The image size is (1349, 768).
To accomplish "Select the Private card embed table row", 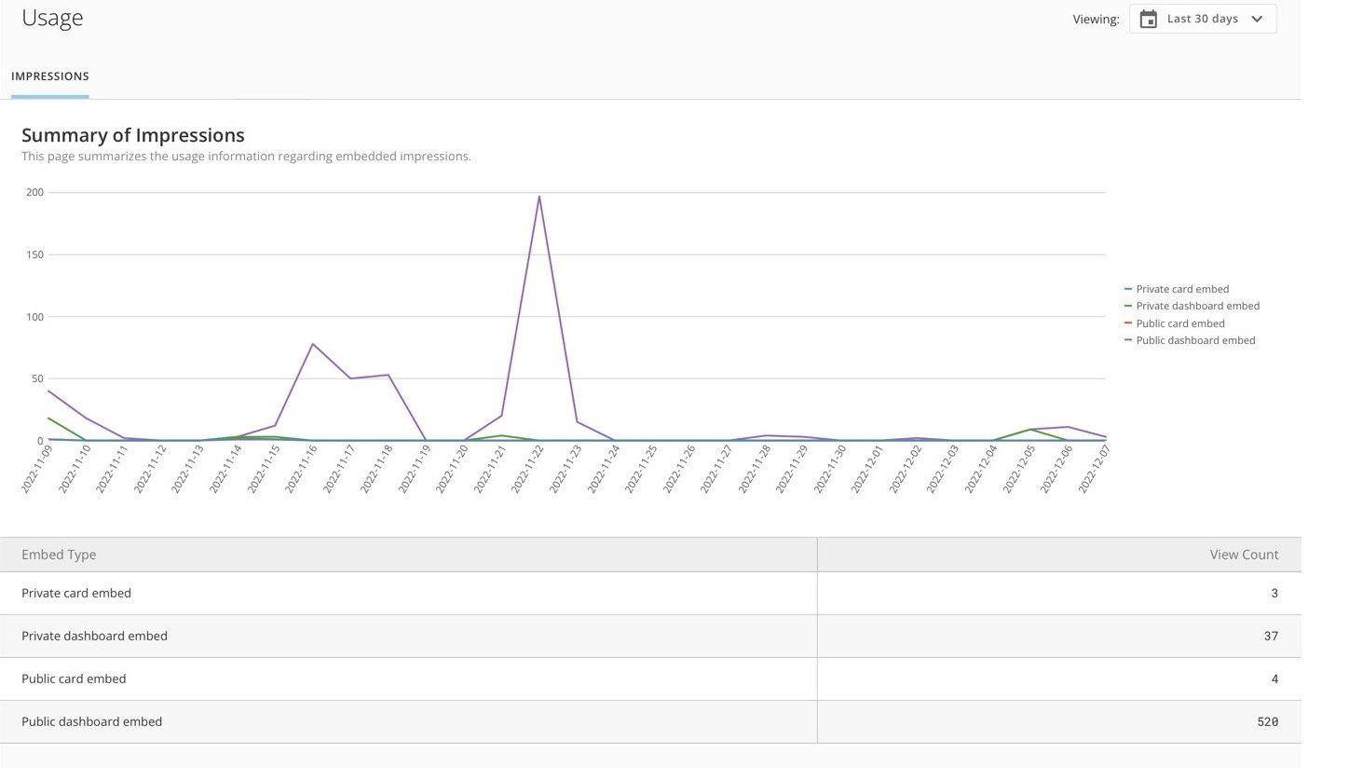I will [650, 593].
